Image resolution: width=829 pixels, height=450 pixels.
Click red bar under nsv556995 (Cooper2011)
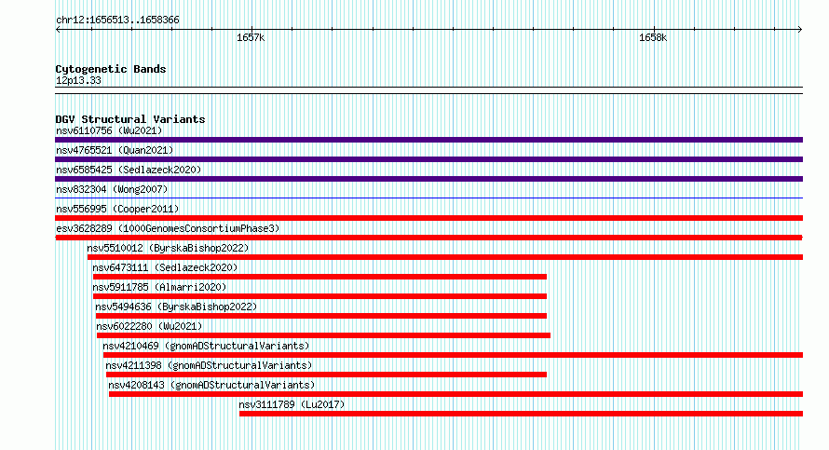click(x=428, y=218)
